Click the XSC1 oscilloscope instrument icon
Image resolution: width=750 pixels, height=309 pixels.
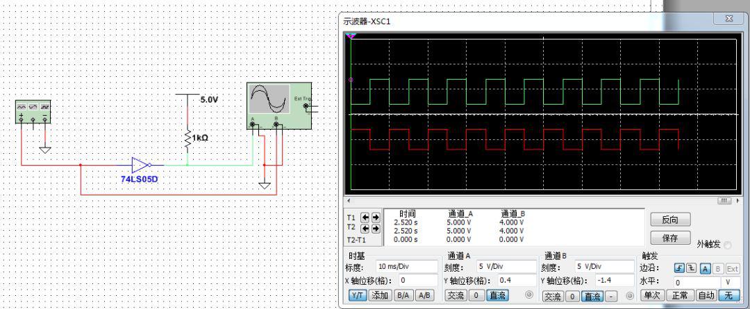[x=278, y=105]
